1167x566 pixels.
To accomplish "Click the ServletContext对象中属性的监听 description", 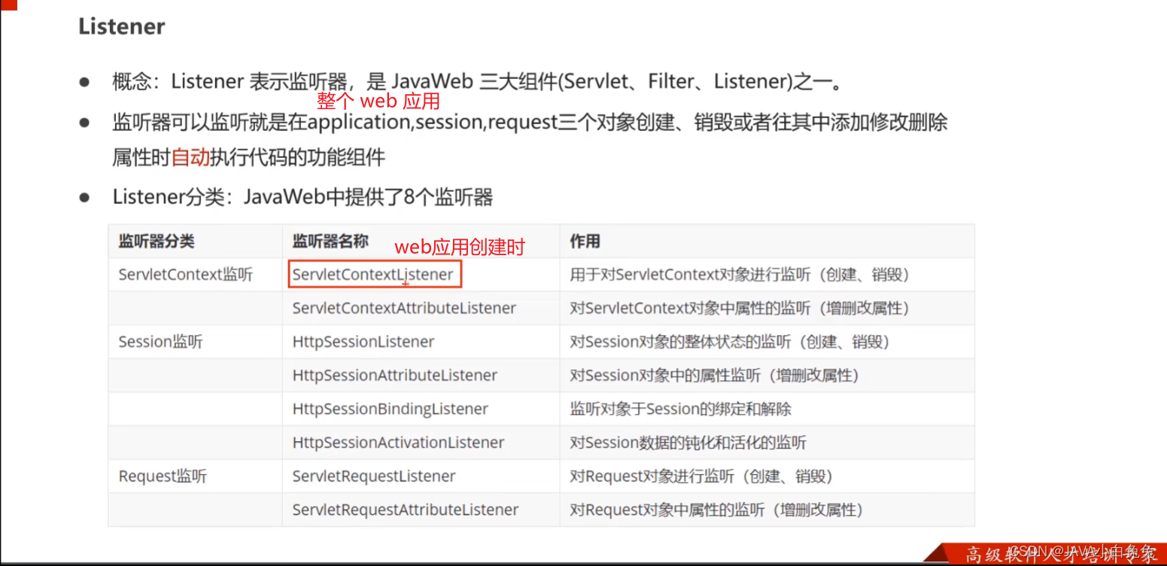I will click(x=740, y=308).
